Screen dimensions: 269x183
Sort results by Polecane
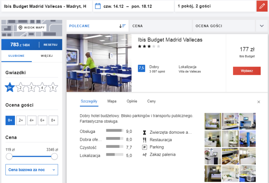[x=97, y=26]
